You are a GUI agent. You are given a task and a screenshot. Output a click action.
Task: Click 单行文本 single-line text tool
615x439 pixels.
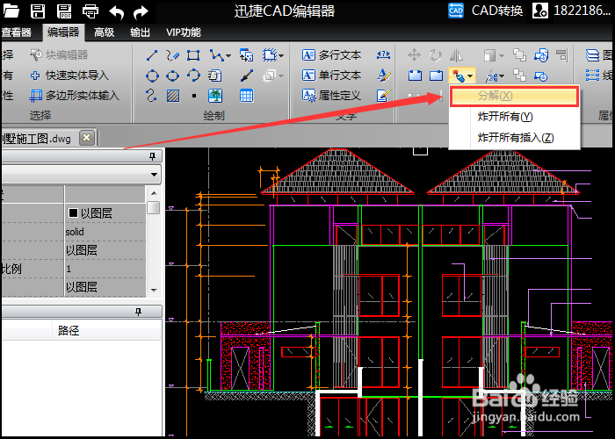[331, 75]
